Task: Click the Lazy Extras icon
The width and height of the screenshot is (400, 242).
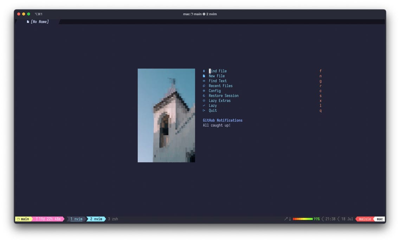Action: (204, 101)
